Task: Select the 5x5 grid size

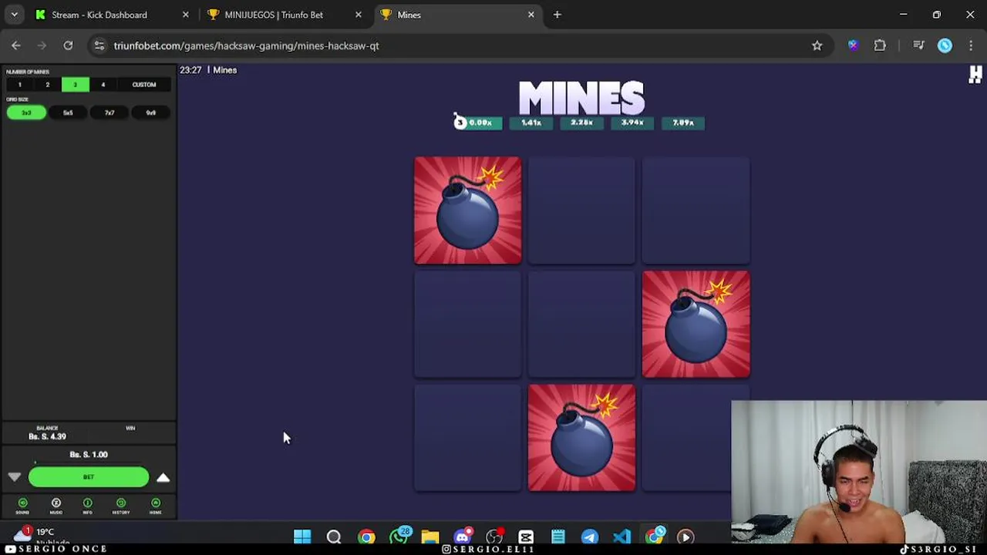Action: [x=68, y=113]
